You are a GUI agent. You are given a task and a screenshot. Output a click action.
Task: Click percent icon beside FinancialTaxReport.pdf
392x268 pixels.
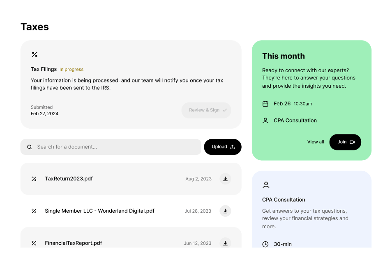click(34, 243)
